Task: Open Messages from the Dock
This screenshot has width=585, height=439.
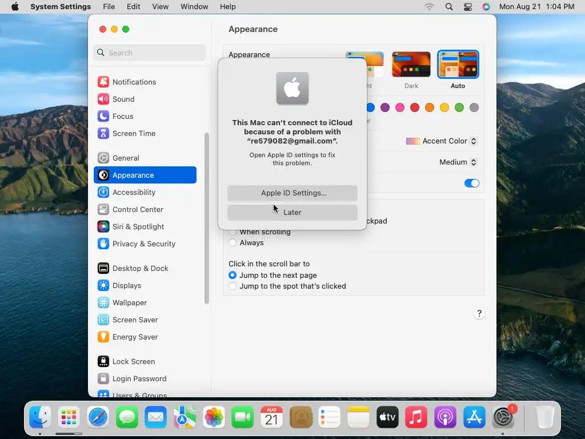Action: (127, 417)
